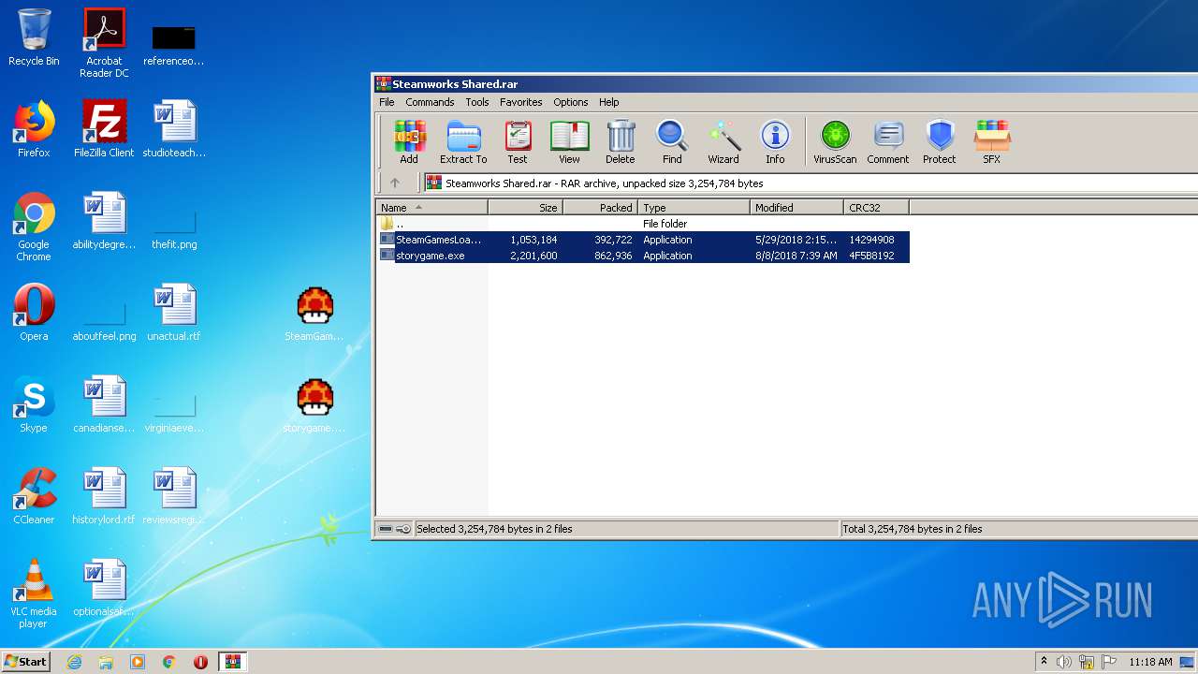Launch the Wizard tool
Screen dimensions: 1198x674
[x=723, y=142]
